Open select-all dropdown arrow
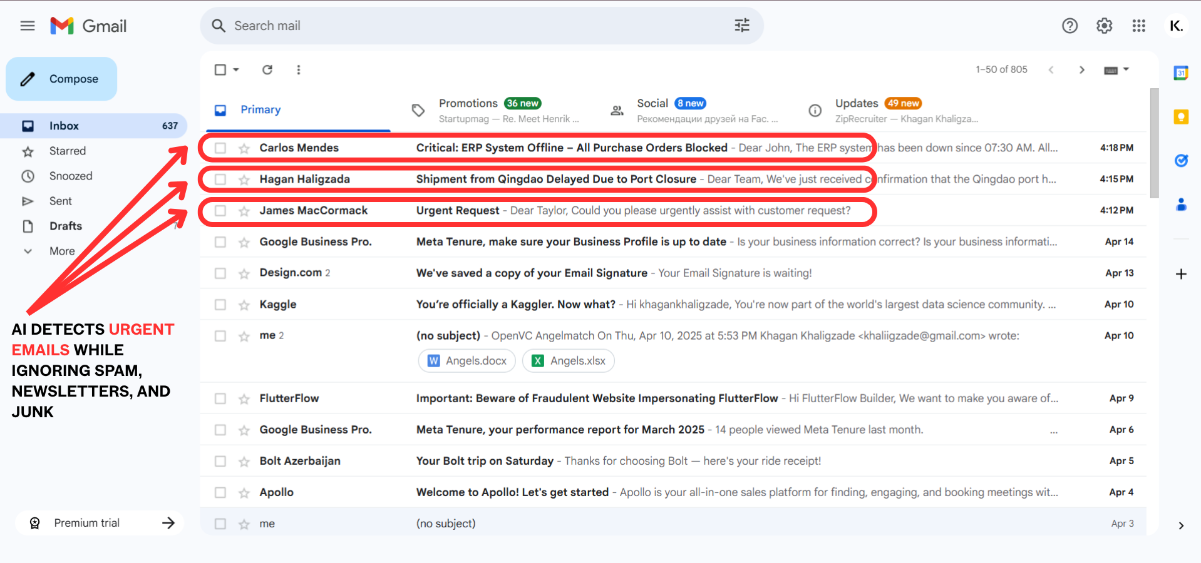 pyautogui.click(x=236, y=69)
